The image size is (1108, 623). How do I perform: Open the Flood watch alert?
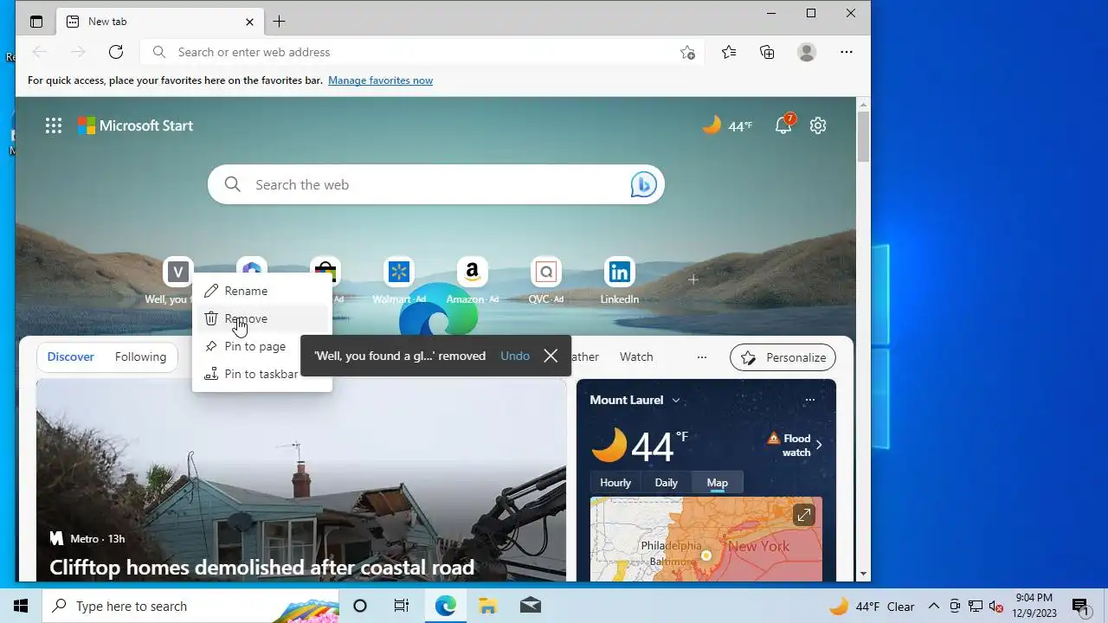[795, 445]
